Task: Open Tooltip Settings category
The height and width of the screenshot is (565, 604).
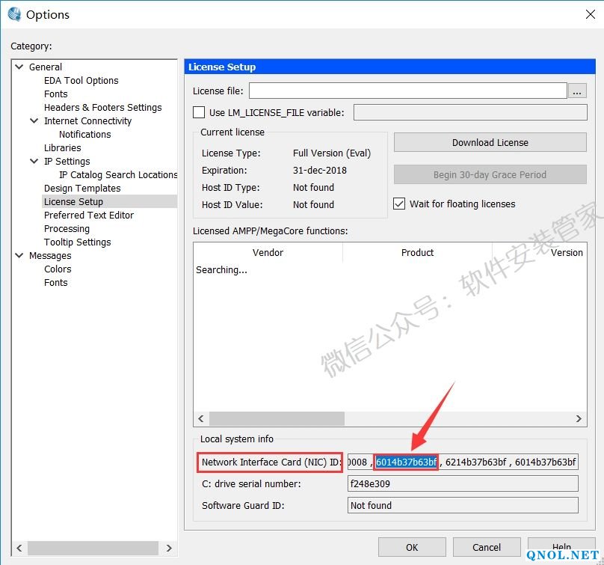Action: tap(77, 242)
